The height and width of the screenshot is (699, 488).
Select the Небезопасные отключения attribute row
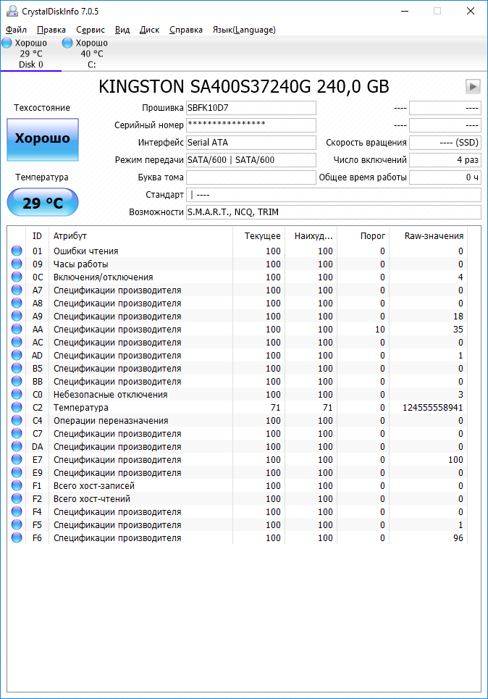coord(237,395)
